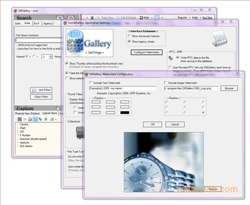Viewport: 250px width, 205px height.
Task: Toggle Show Agency Areas checkbox
Action: pos(130,42)
